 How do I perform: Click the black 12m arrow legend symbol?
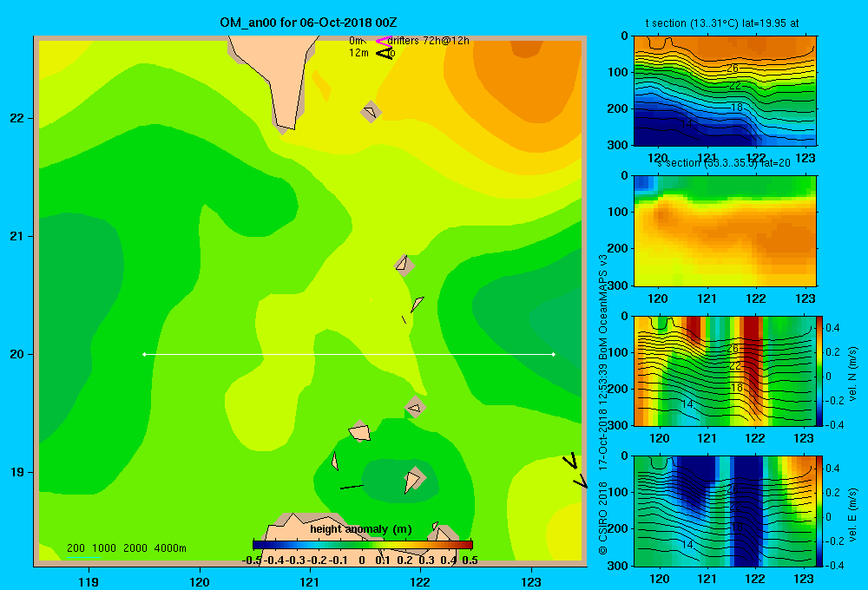point(385,53)
